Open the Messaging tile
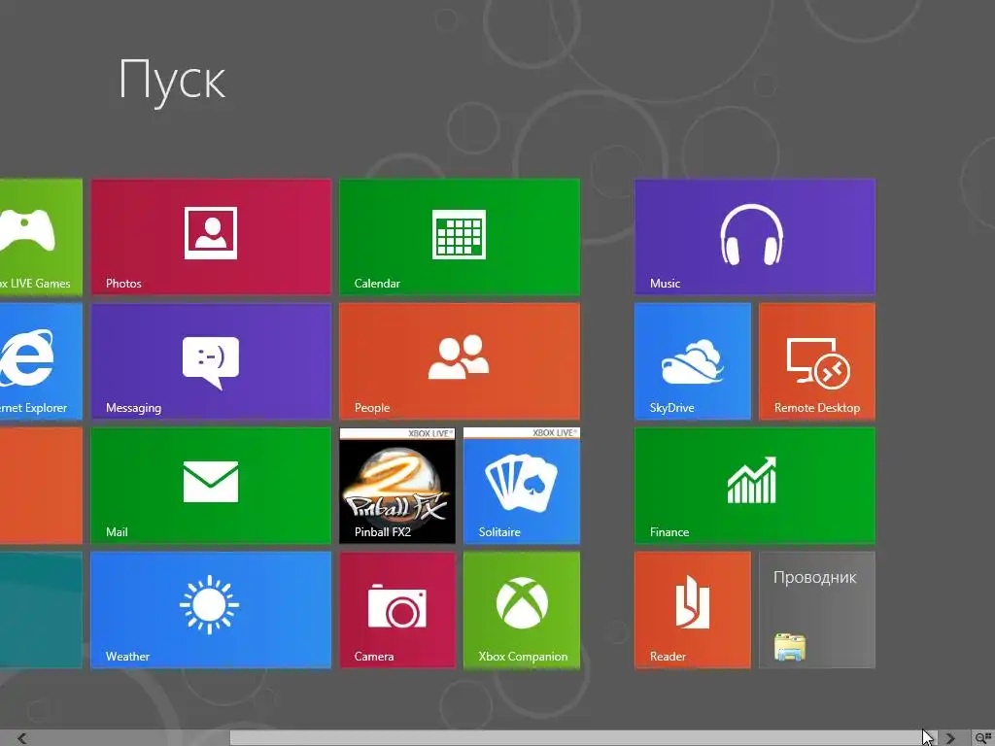The height and width of the screenshot is (746, 995). point(211,361)
